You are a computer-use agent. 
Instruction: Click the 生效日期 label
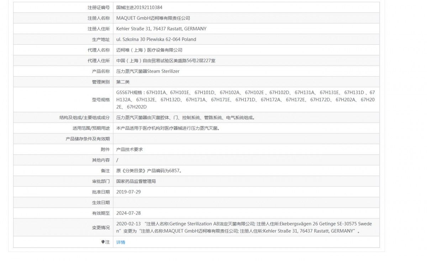tap(101, 202)
